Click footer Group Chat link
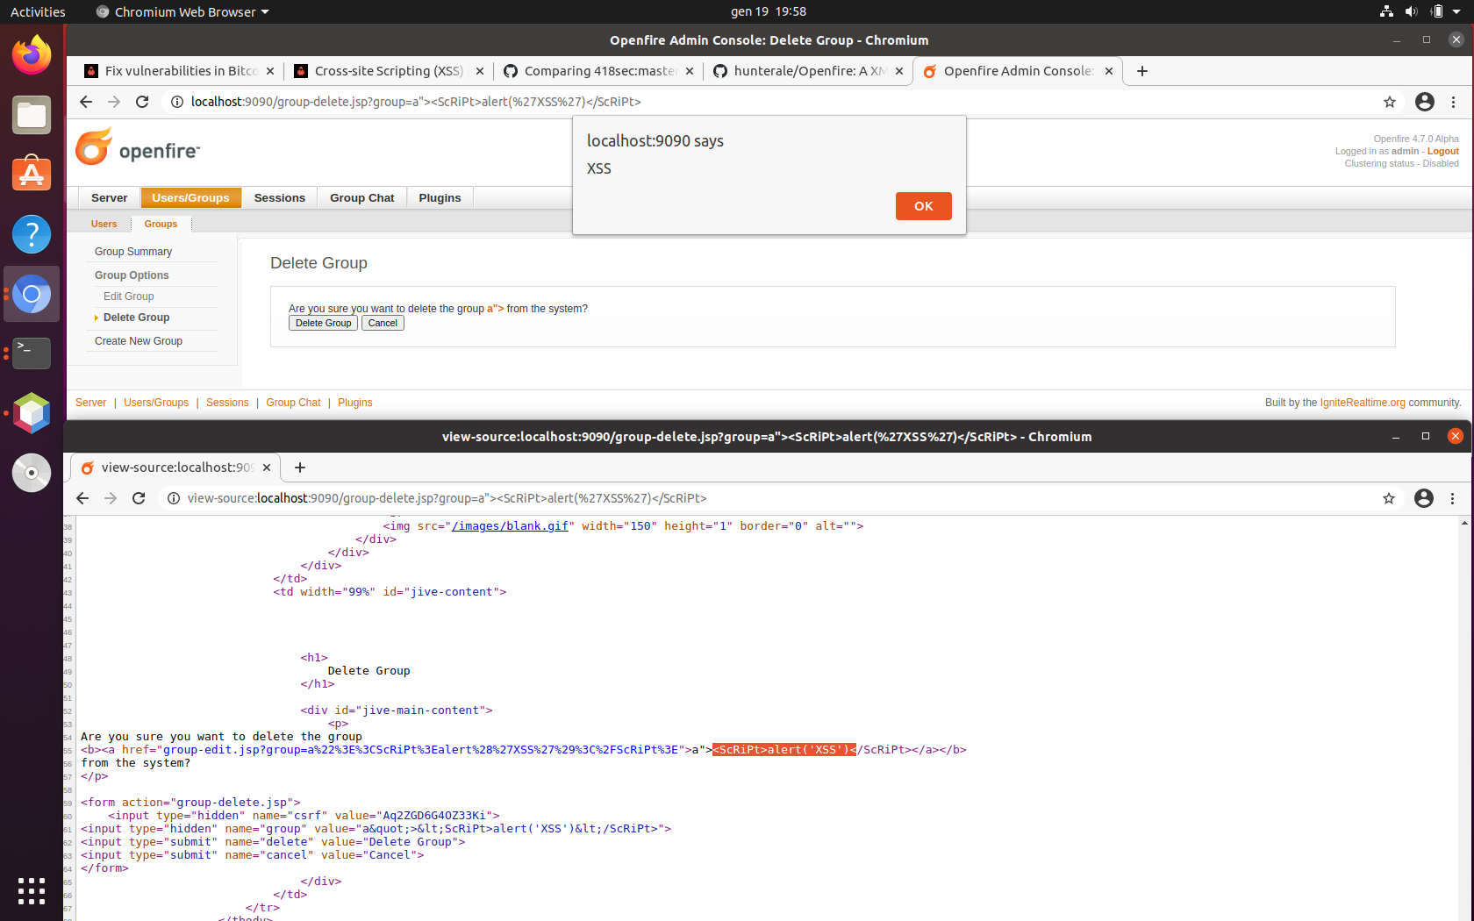This screenshot has width=1474, height=921. click(294, 403)
